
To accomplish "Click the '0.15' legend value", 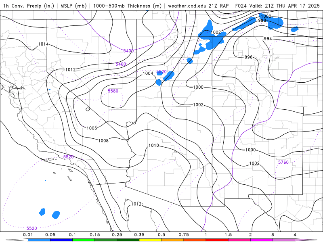I will click(x=95, y=235).
